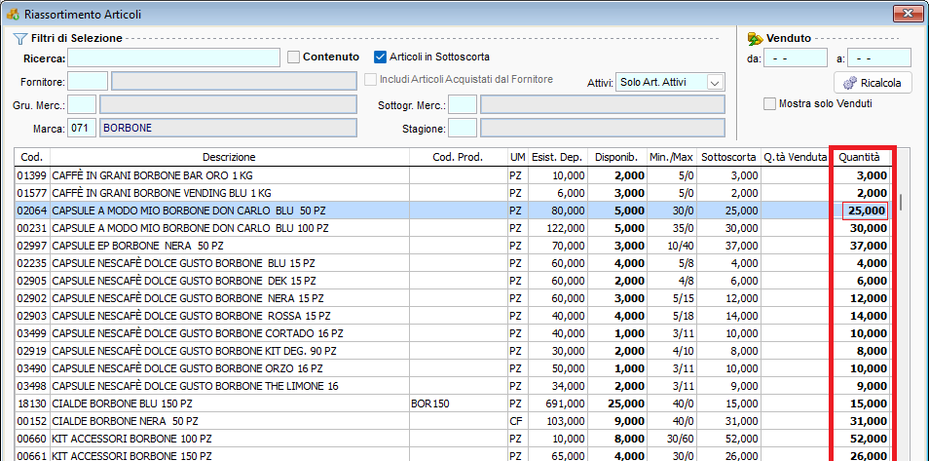Click the Sottoscorta column header
The image size is (929, 461).
point(728,157)
